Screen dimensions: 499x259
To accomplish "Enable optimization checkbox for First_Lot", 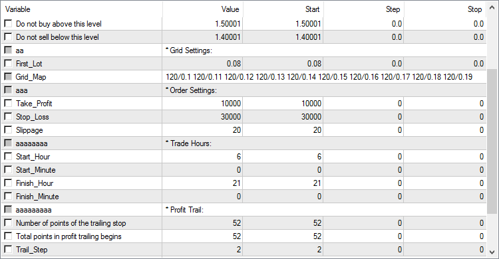I will point(8,64).
